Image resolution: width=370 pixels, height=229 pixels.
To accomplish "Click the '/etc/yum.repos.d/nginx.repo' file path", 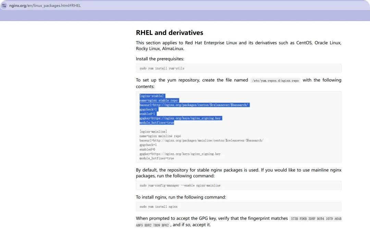I will click(275, 80).
